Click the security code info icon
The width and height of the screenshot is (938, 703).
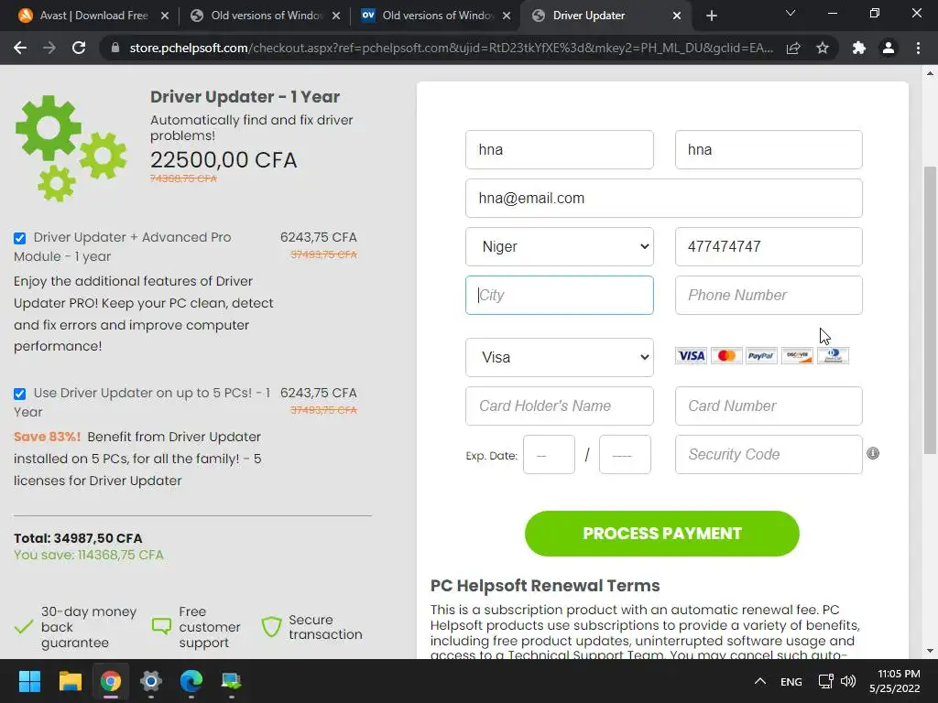[x=873, y=454]
